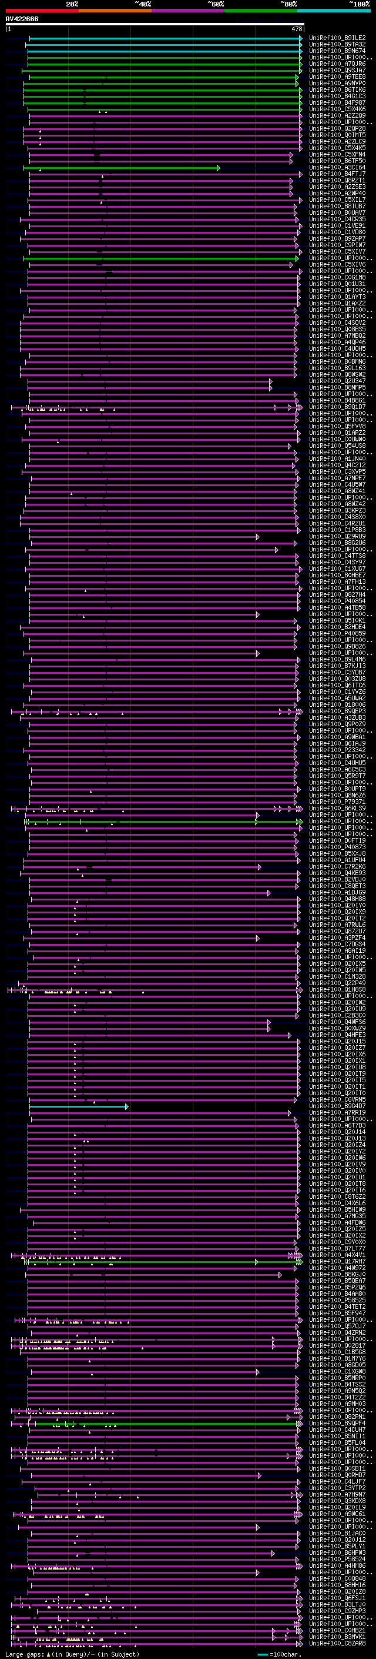The width and height of the screenshot is (376, 1659).
Task: Select the UniRef100_A2WP40 label
Action: [337, 193]
